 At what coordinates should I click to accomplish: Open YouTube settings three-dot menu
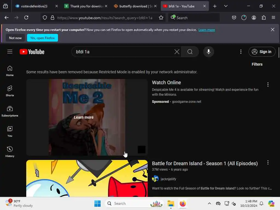click(x=241, y=52)
